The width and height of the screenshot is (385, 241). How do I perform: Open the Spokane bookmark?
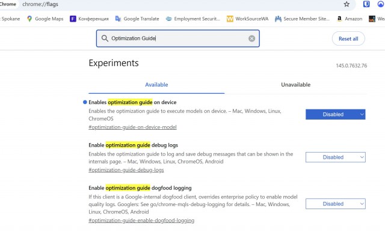click(x=10, y=19)
